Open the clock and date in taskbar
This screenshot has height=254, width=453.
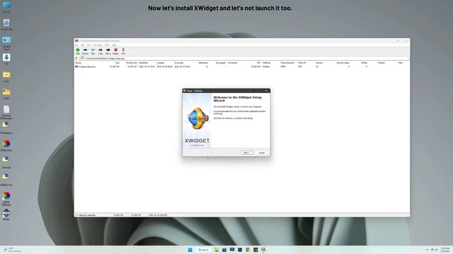(445, 250)
